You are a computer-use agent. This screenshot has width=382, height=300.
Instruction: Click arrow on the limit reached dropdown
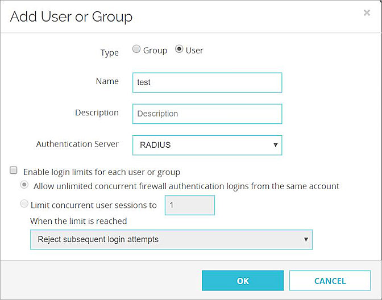pos(306,240)
